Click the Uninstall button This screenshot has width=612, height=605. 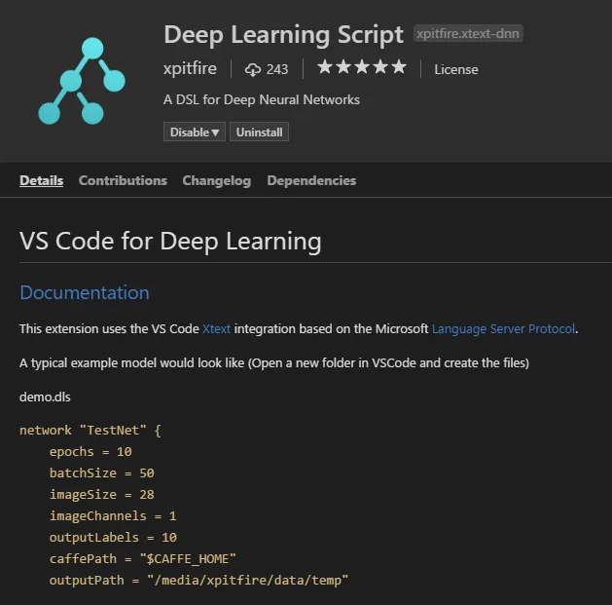(x=259, y=132)
